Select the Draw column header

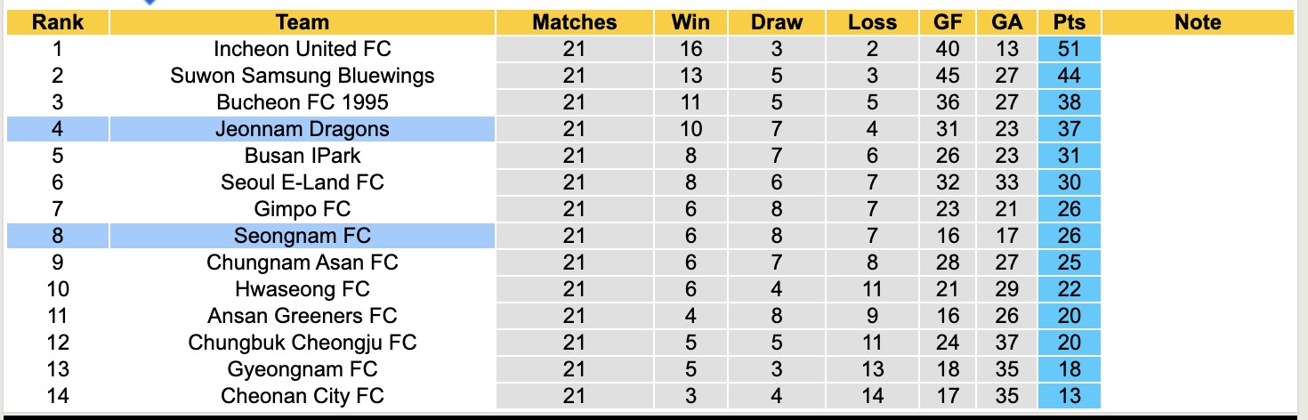click(x=776, y=22)
